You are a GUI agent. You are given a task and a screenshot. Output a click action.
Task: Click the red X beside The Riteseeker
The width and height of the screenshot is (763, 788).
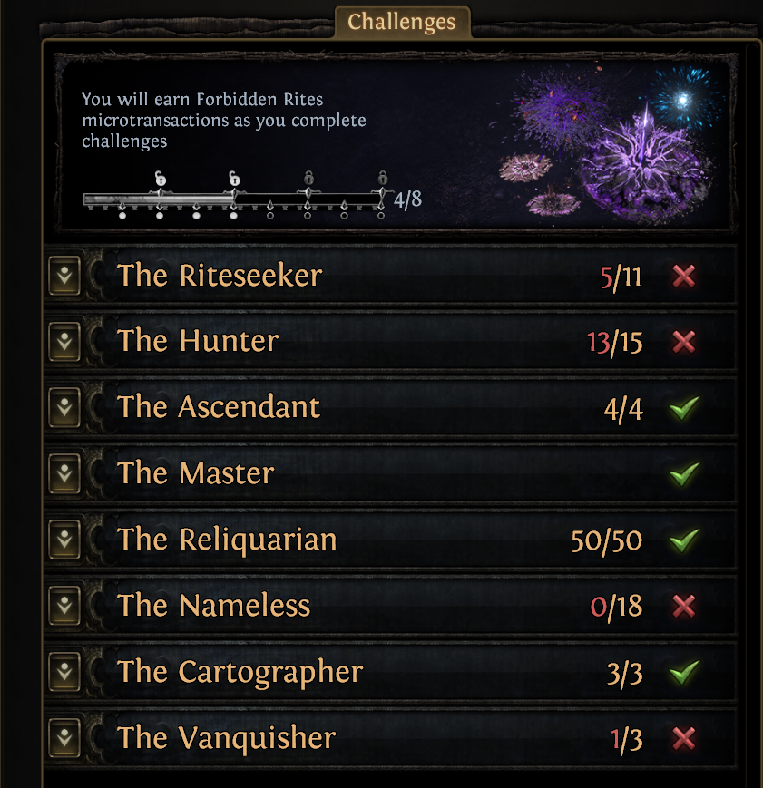(683, 276)
